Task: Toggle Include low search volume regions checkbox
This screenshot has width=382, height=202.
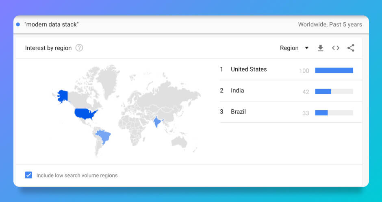Action: pyautogui.click(x=29, y=175)
